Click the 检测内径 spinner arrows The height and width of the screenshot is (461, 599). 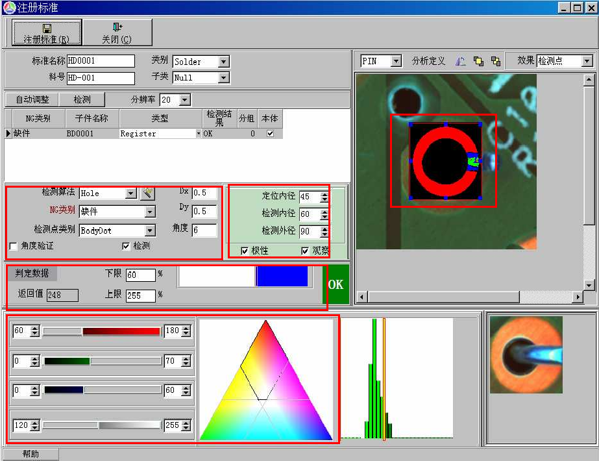tap(324, 214)
